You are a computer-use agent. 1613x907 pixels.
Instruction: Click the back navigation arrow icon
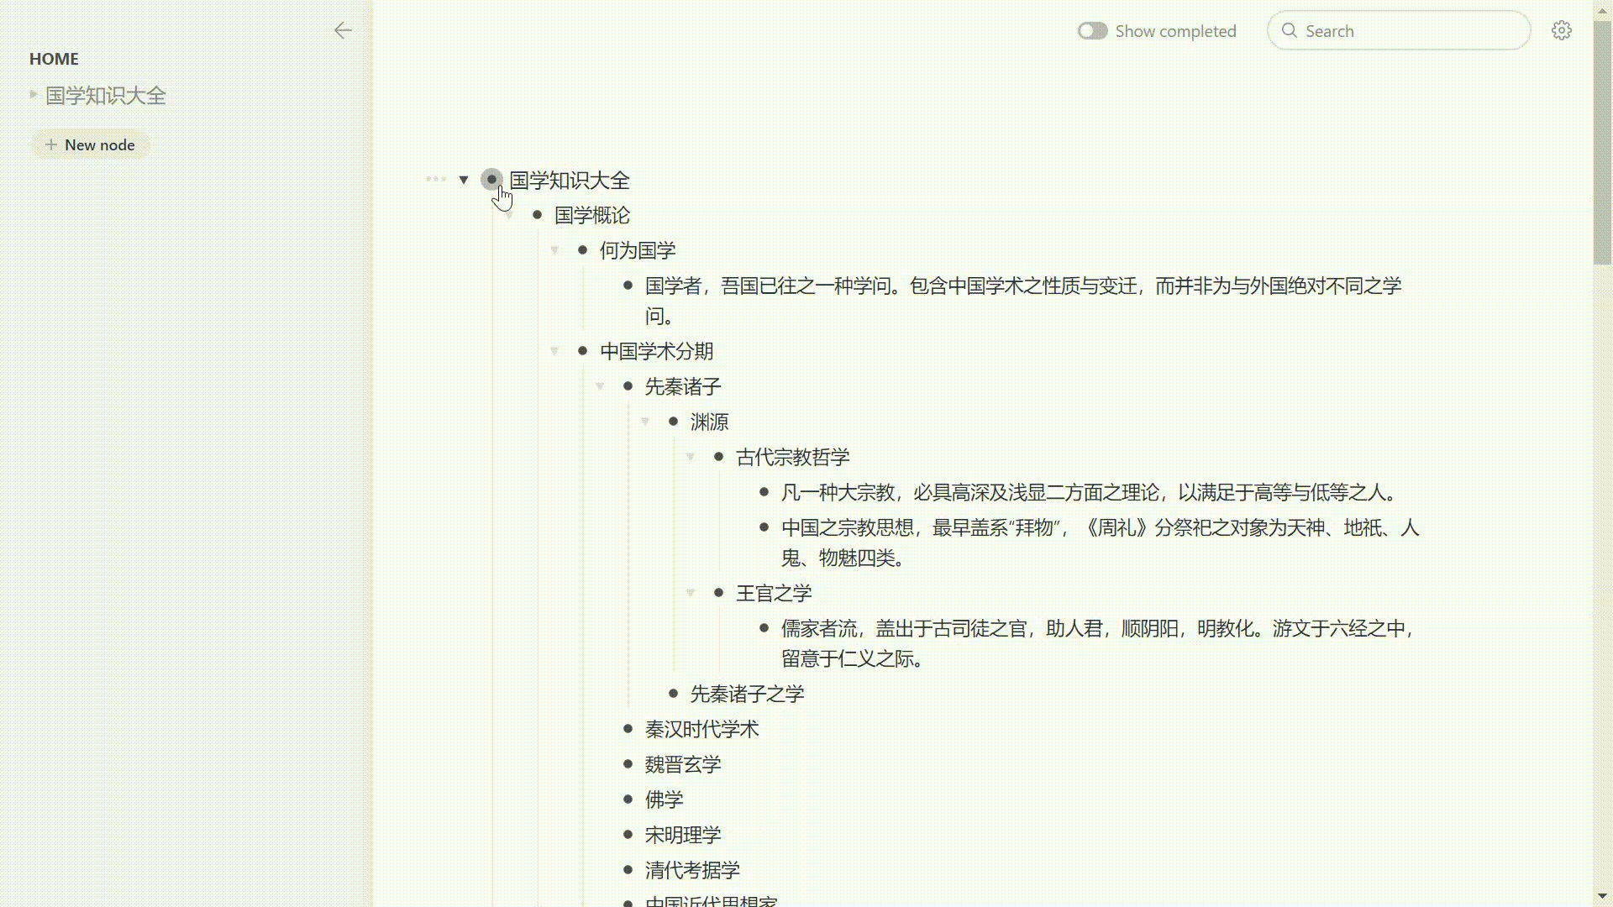344,30
